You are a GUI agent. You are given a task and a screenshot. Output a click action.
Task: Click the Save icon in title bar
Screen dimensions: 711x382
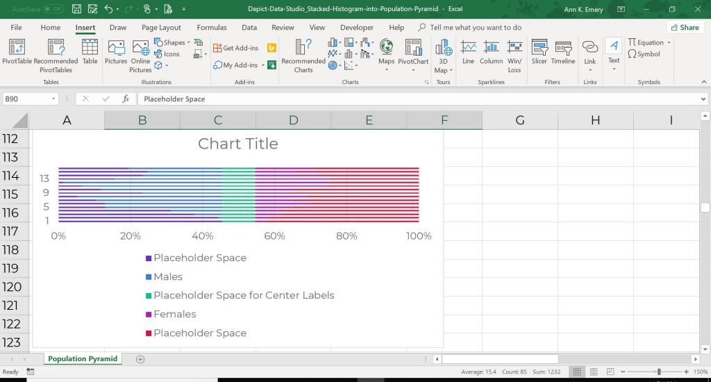click(x=76, y=8)
